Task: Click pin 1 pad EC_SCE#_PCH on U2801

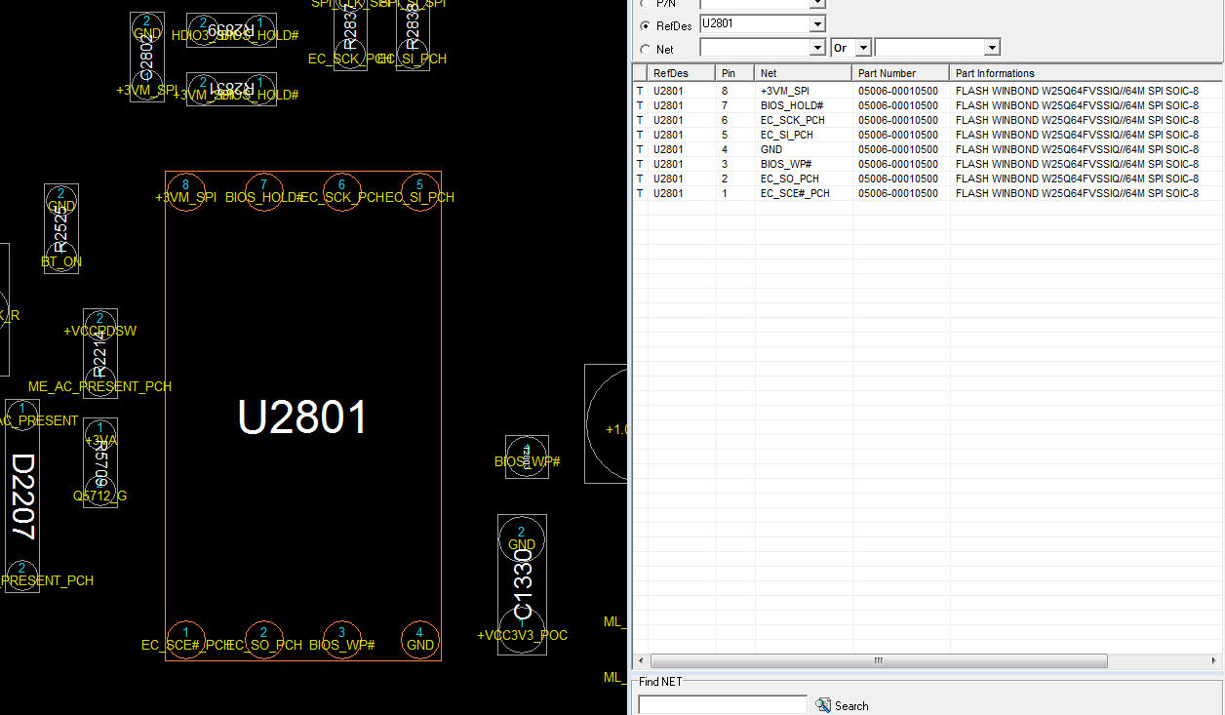Action: [185, 639]
